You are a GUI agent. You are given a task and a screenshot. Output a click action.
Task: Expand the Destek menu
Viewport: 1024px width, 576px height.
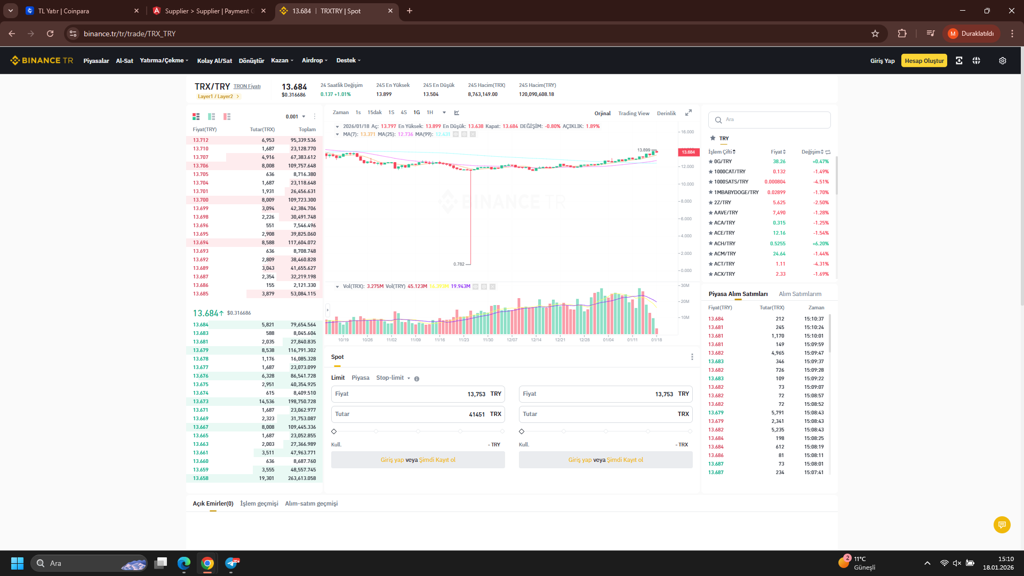[348, 61]
